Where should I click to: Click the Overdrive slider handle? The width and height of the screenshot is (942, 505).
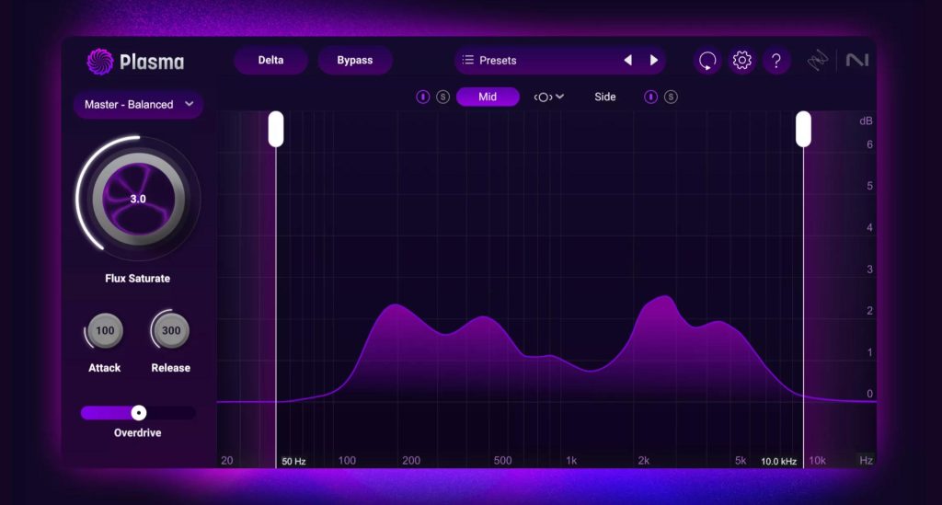click(x=138, y=413)
